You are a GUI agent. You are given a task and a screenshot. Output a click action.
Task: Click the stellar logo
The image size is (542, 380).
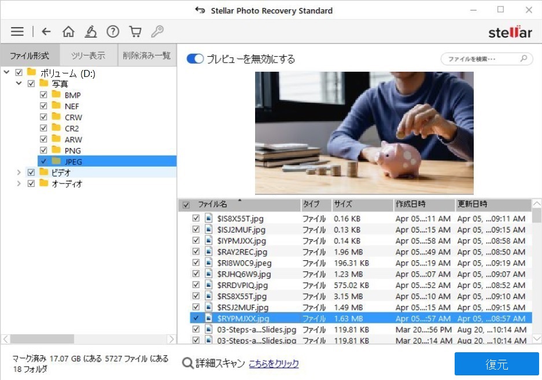click(510, 32)
